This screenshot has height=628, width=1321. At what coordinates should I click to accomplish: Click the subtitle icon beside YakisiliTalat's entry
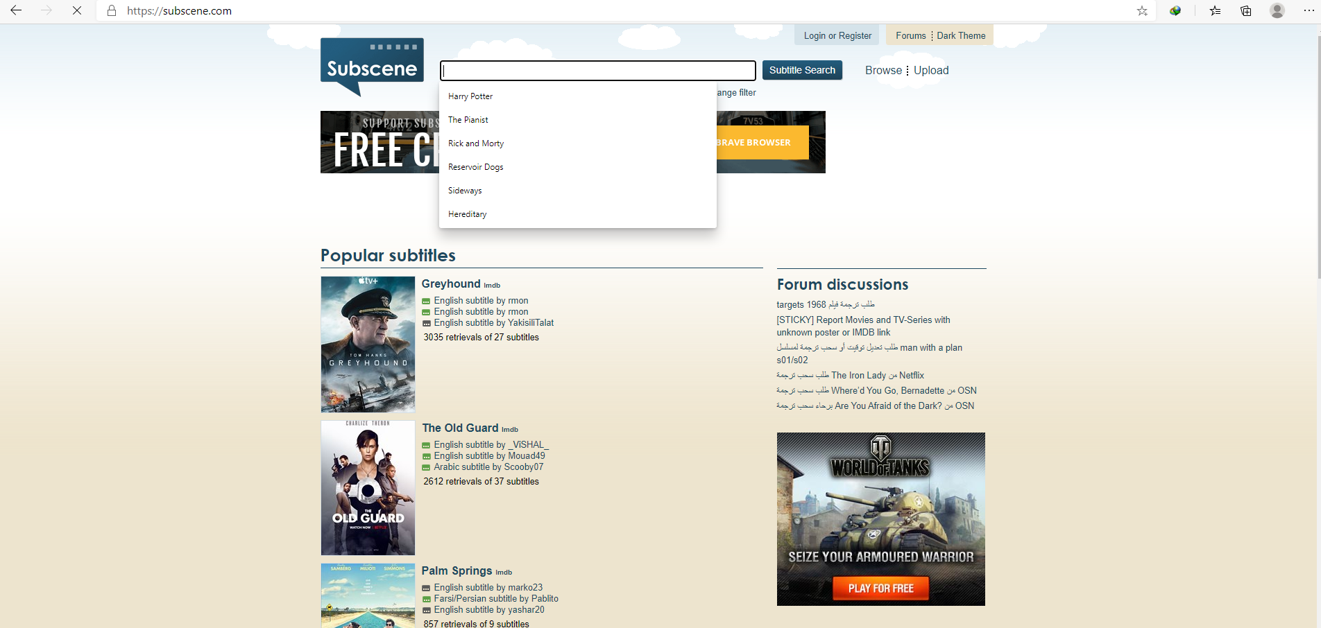tap(426, 324)
